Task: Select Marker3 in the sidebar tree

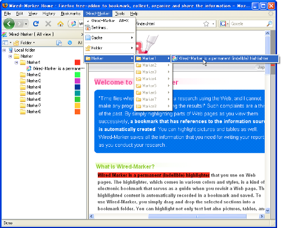Action: point(34,81)
